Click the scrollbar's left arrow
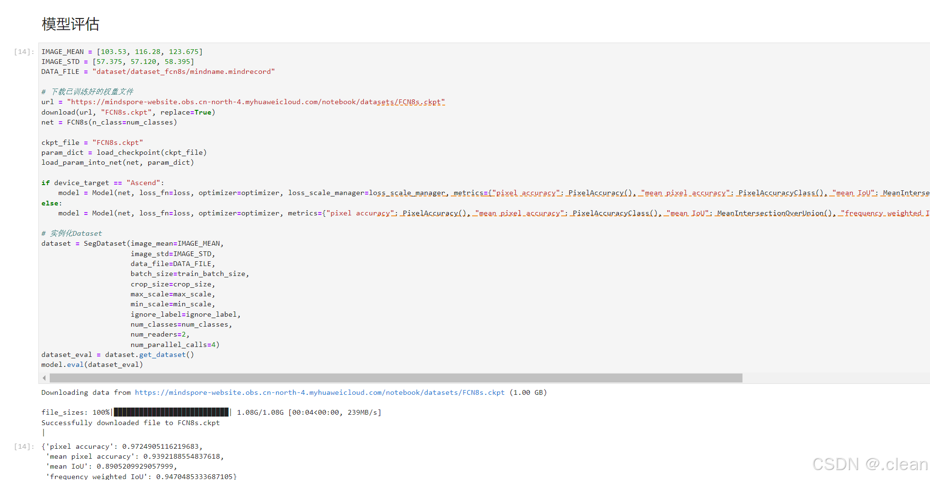The width and height of the screenshot is (930, 480). (x=44, y=378)
